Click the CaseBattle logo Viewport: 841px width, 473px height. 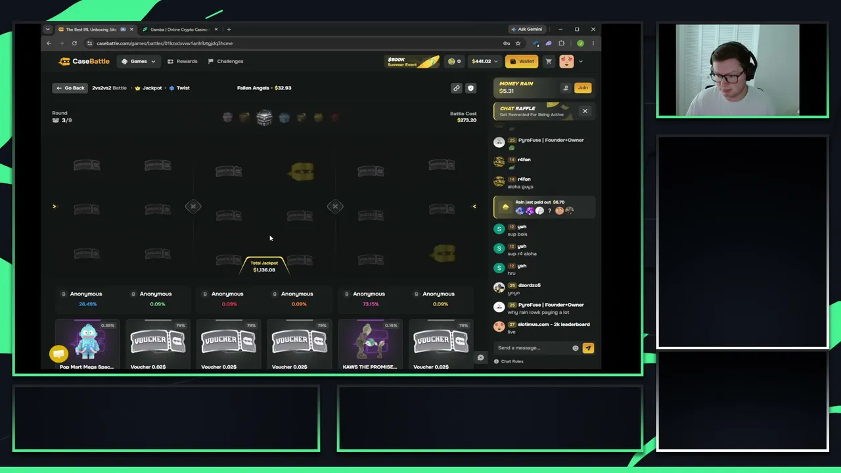pyautogui.click(x=84, y=61)
